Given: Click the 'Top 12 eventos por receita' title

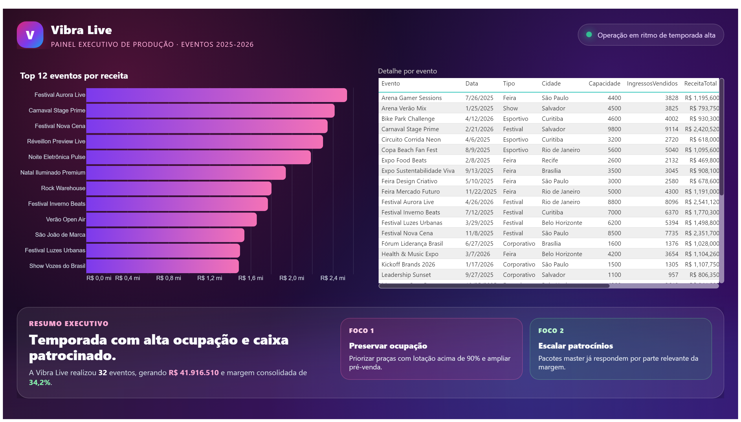Looking at the screenshot, I should 74,76.
